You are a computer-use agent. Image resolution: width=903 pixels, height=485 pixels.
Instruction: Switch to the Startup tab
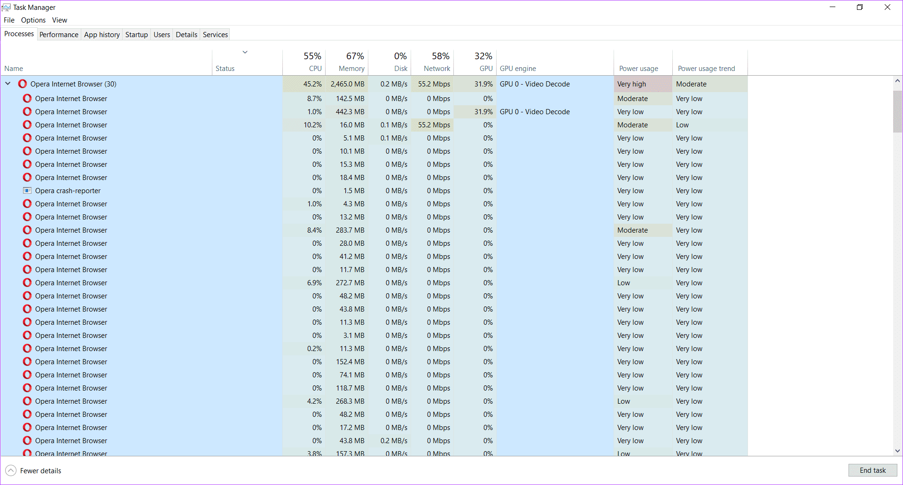coord(137,34)
